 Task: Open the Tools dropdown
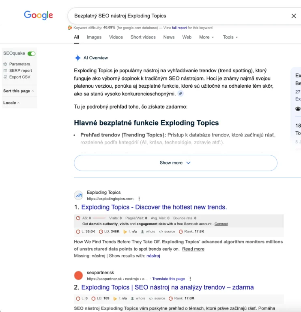(230, 37)
